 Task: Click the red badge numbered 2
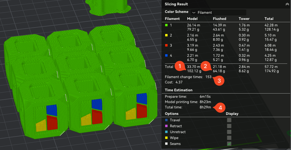coord(205,67)
